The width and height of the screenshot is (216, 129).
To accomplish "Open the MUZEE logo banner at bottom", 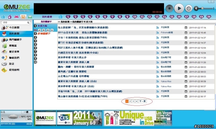I will coord(45,118).
